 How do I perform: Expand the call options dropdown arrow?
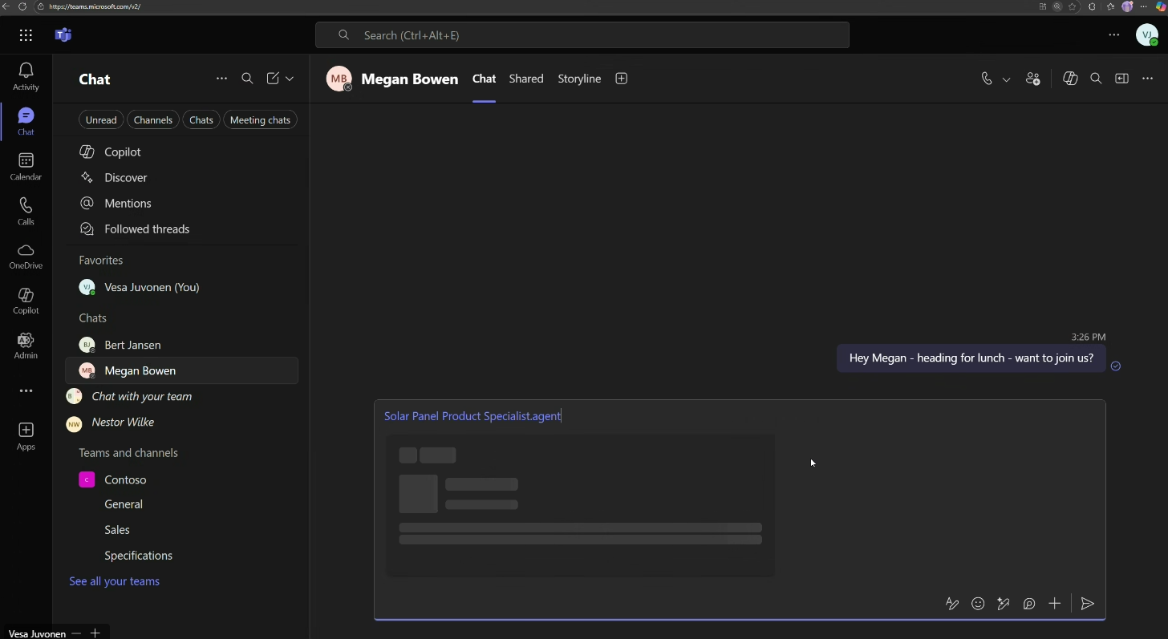click(x=1006, y=79)
